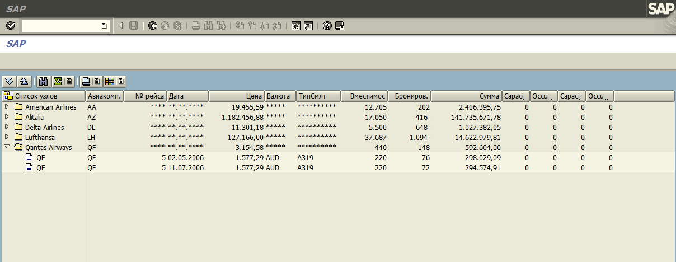Click the Previous Page icon
Image resolution: width=676 pixels, height=262 pixels.
[252, 26]
